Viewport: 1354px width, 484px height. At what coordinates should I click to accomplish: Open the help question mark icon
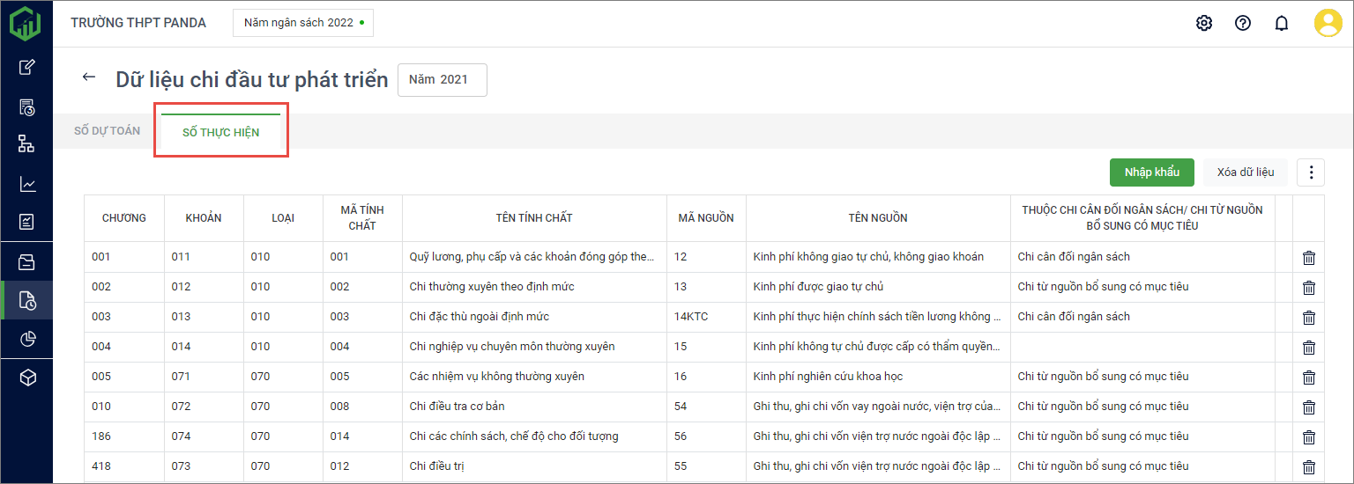[1243, 24]
